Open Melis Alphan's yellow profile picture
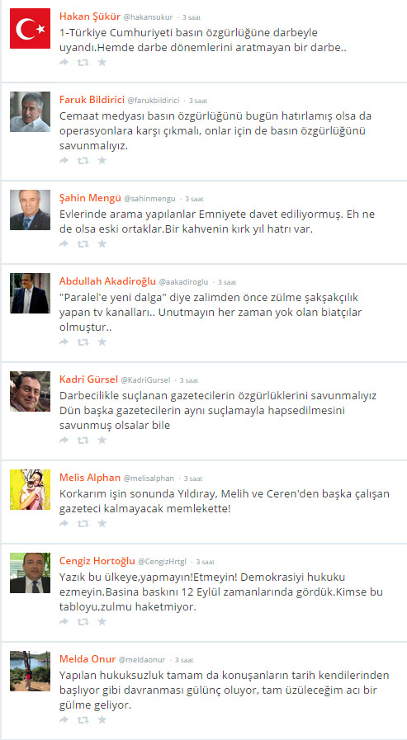The width and height of the screenshot is (407, 740). (x=30, y=489)
